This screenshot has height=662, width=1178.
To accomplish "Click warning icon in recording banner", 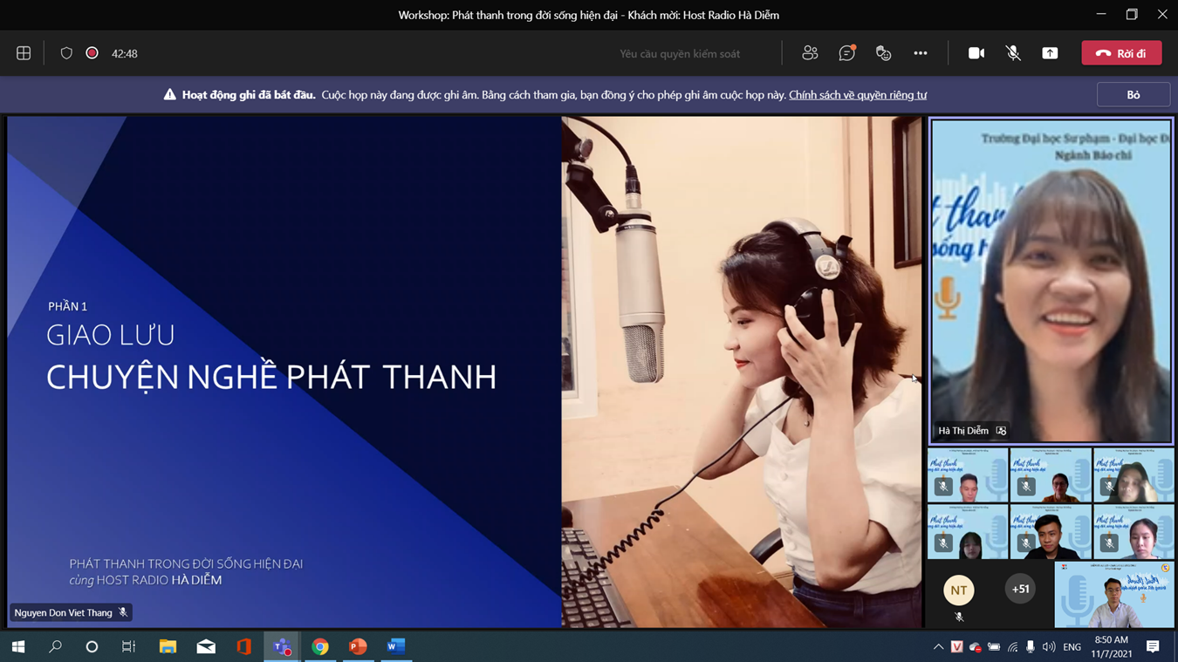I will (169, 94).
